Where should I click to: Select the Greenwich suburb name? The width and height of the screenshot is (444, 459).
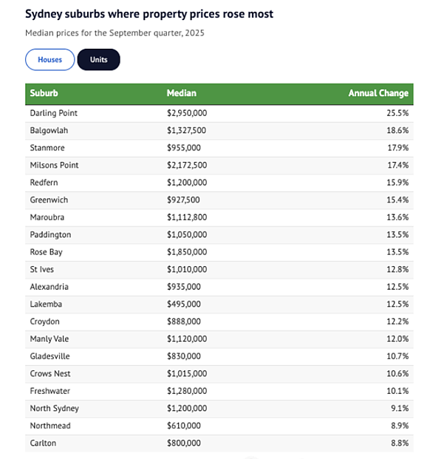(49, 200)
